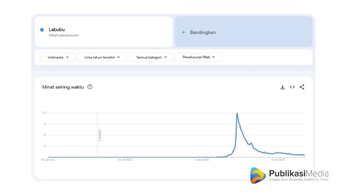Click the 10 Jul 2022 axis label
This screenshot has height=195, width=348.
(125, 160)
